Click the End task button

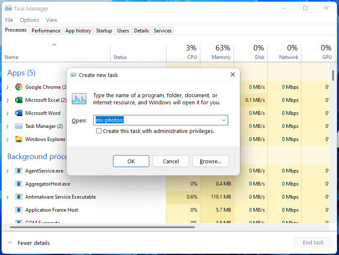[313, 242]
